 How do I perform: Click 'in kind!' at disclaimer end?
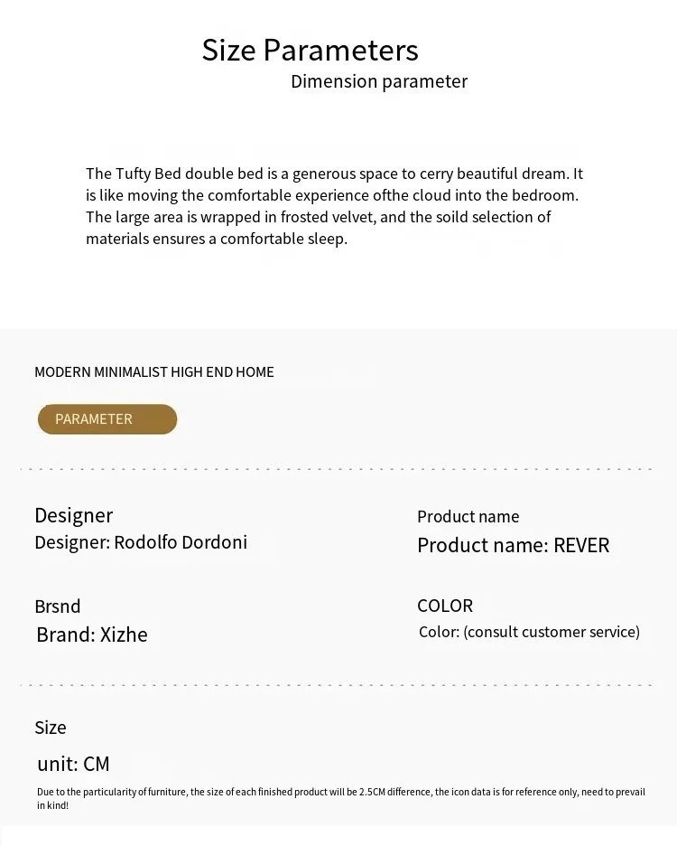[x=52, y=805]
